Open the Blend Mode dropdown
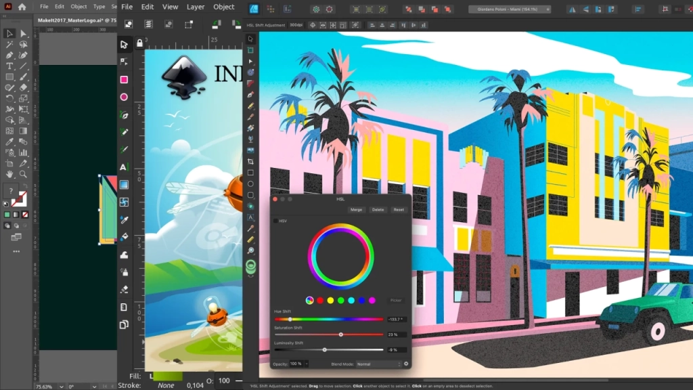The width and height of the screenshot is (693, 390). click(x=378, y=364)
